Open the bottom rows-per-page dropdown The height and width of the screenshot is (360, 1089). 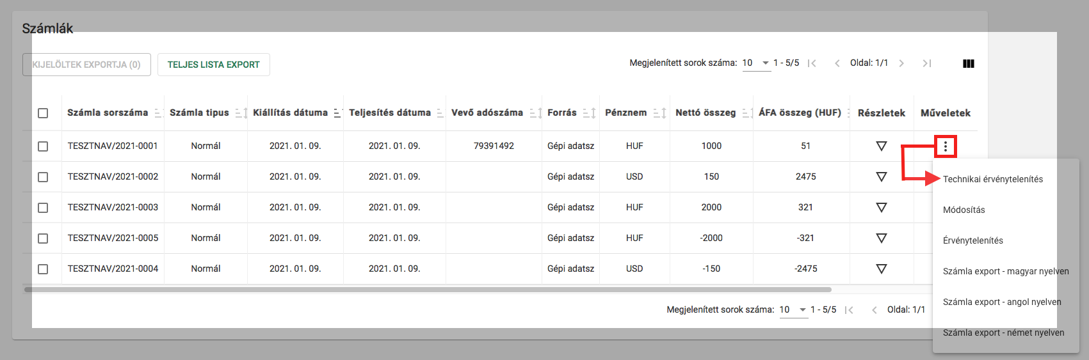794,309
